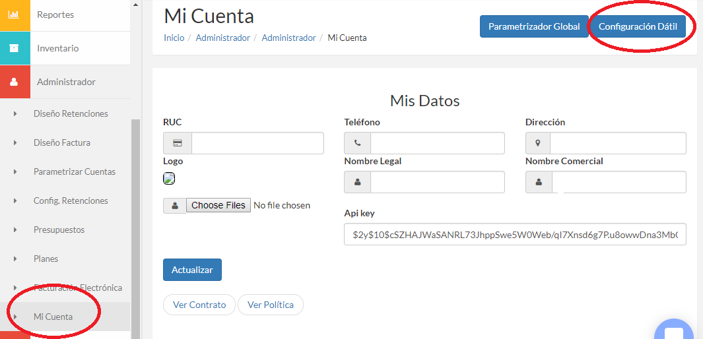The width and height of the screenshot is (703, 339).
Task: Open Parametrizar Cuentas submenu item
Action: click(65, 172)
